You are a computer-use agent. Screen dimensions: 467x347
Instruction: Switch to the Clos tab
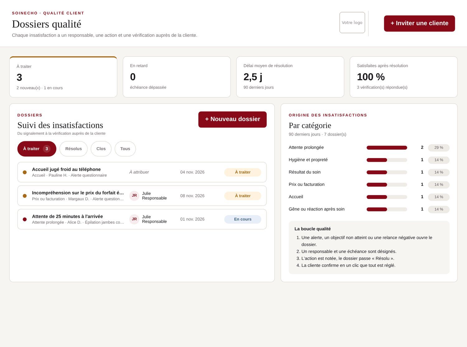[101, 149]
